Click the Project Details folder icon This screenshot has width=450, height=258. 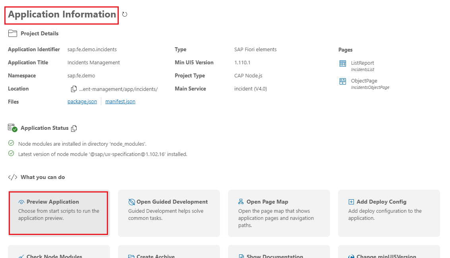pyautogui.click(x=13, y=33)
